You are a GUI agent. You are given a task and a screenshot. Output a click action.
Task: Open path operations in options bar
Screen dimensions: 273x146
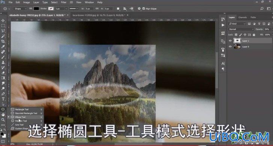tap(118, 9)
